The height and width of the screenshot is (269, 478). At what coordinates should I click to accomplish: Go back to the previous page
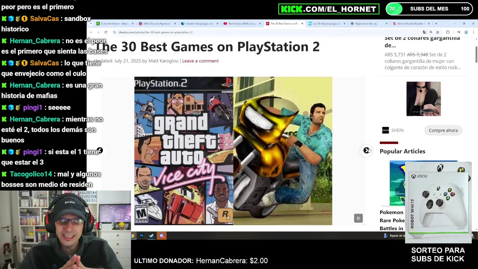click(91, 33)
